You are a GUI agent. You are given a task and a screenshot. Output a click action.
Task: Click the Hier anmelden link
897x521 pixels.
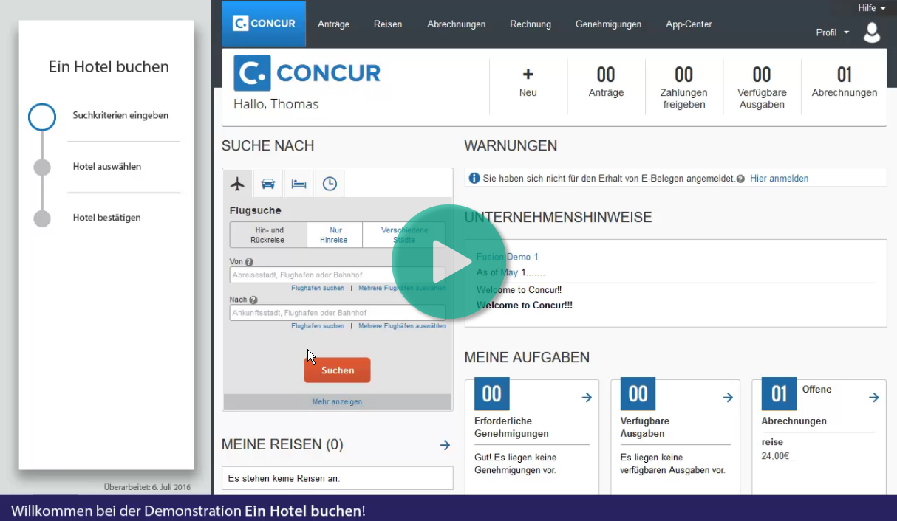coord(779,179)
